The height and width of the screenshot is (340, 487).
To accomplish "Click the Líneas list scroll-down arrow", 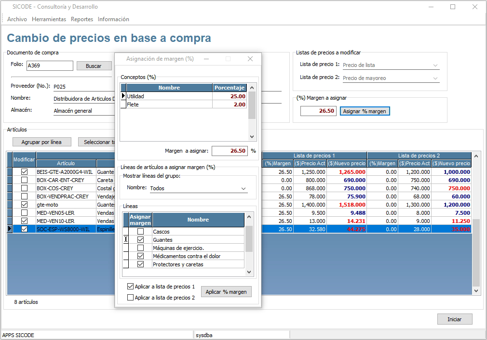I will (x=249, y=272).
